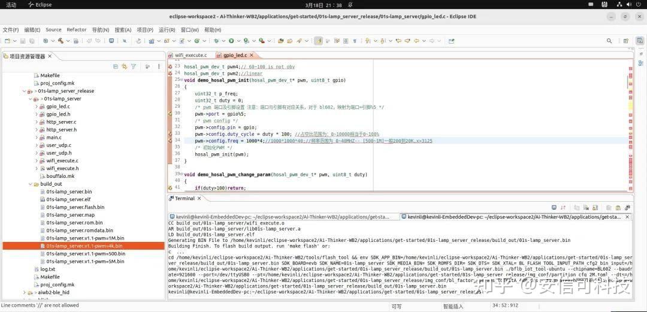Viewport: 647px width, 312px height.
Task: Open the 帮助(H) menu
Action: click(x=213, y=30)
